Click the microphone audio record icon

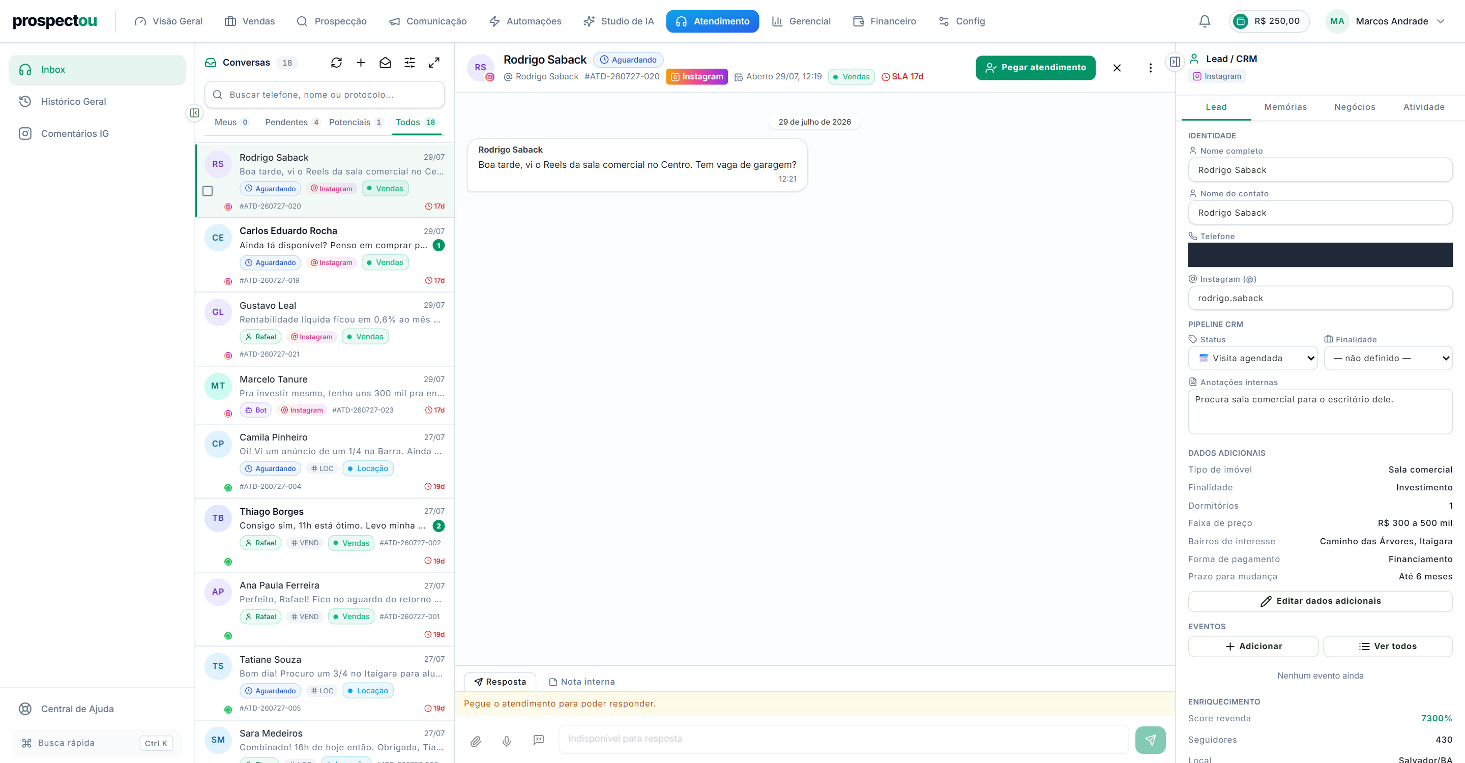507,741
